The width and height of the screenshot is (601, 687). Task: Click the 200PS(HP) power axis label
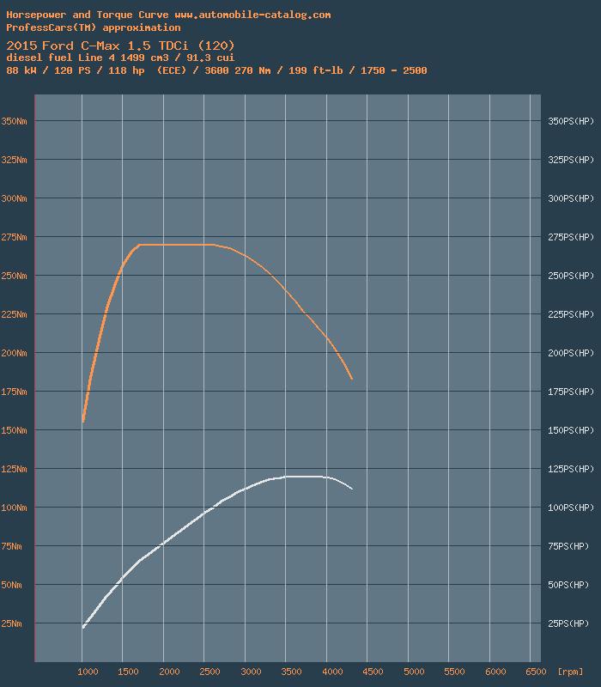coord(571,353)
